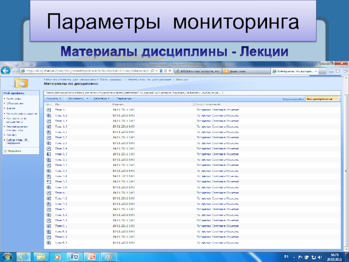Click the file icon of Тема 2.5
Viewport: 349px width, 262px height.
pyautogui.click(x=49, y=154)
